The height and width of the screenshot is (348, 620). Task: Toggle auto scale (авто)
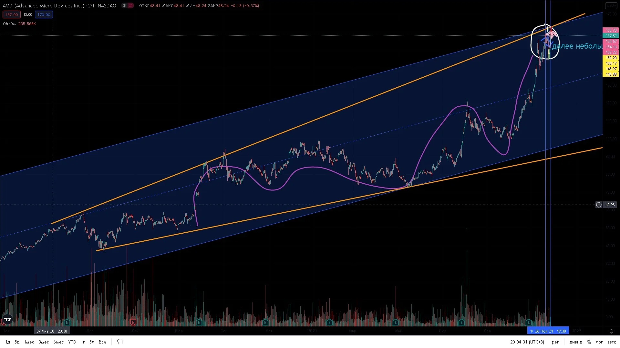[612, 342]
